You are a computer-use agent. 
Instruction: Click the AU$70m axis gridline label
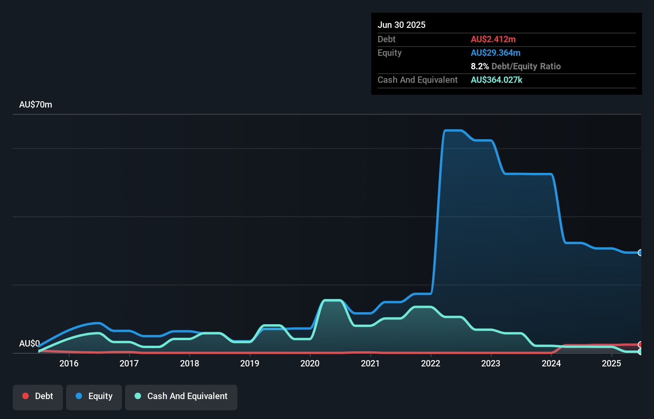[35, 104]
